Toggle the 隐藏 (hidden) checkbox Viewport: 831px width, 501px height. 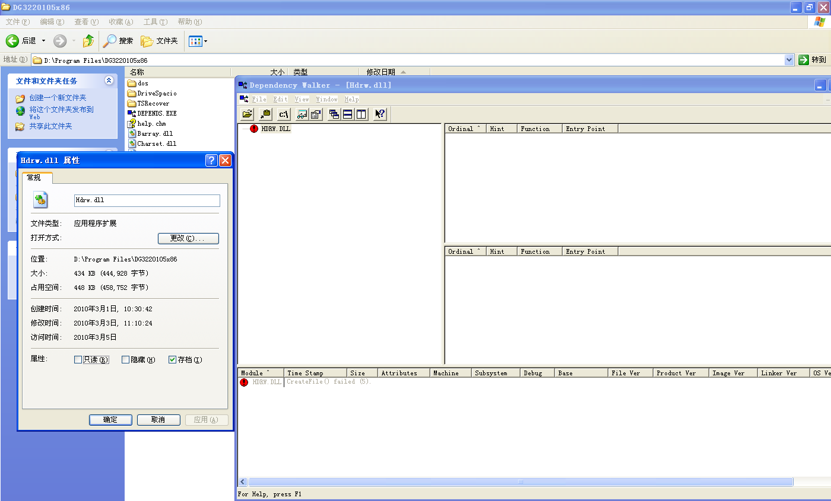[125, 359]
